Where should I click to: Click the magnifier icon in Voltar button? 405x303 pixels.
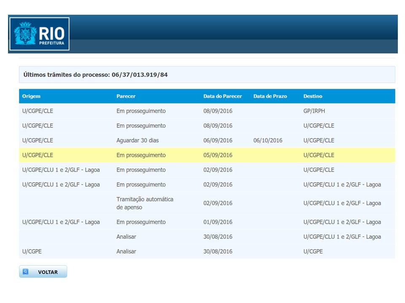(26, 271)
